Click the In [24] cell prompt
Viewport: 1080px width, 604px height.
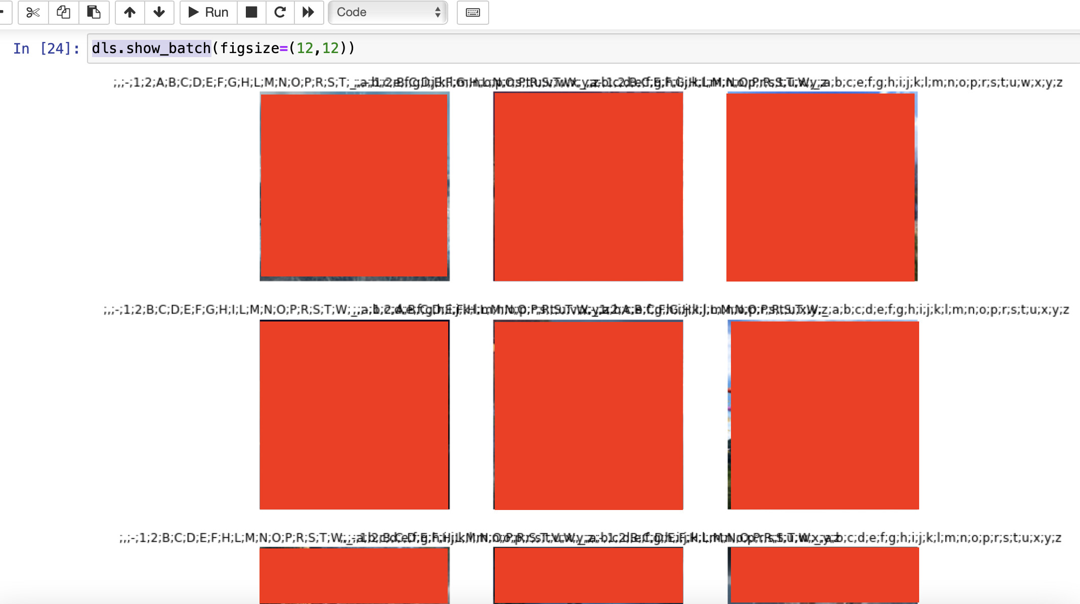click(x=46, y=49)
